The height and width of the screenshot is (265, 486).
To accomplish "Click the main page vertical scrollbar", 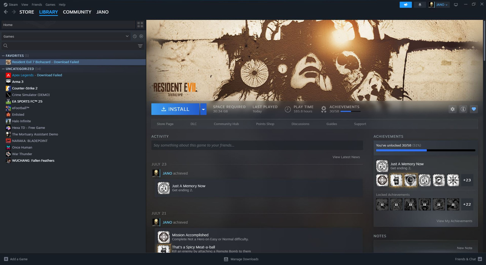I will click(484, 40).
